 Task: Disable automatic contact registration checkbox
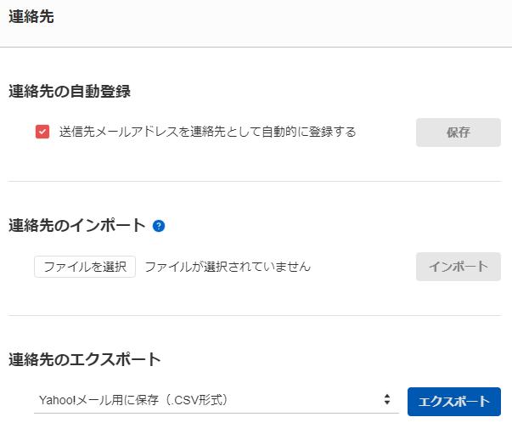click(x=42, y=132)
